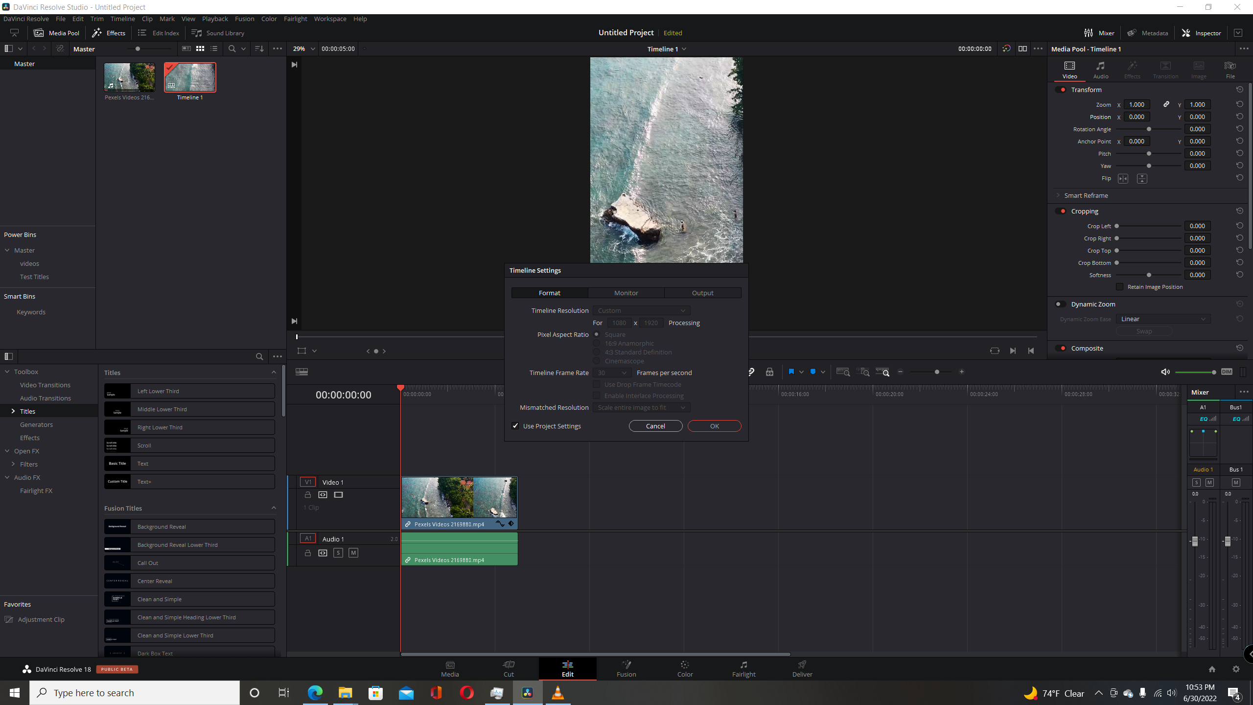The height and width of the screenshot is (705, 1253).
Task: Cancel the Timeline Settings dialog
Action: pyautogui.click(x=655, y=426)
